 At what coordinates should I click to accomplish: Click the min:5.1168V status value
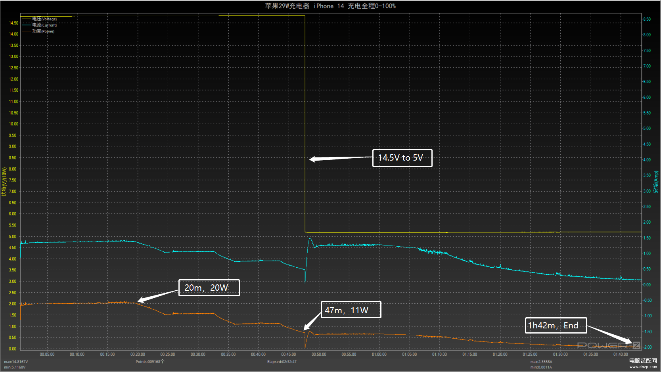[x=15, y=367]
